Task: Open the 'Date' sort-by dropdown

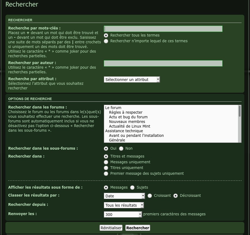Action: point(124,196)
